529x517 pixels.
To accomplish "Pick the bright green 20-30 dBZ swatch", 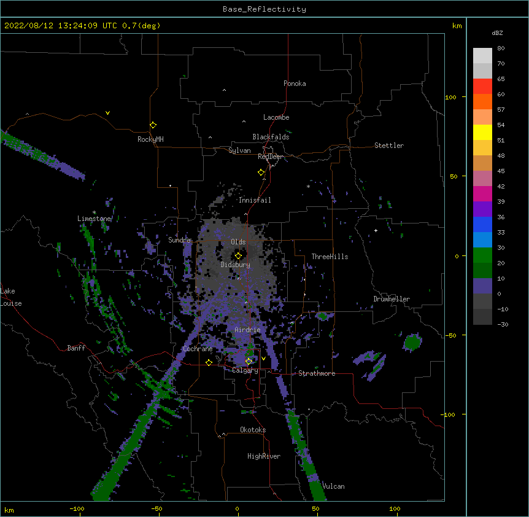I will point(482,255).
